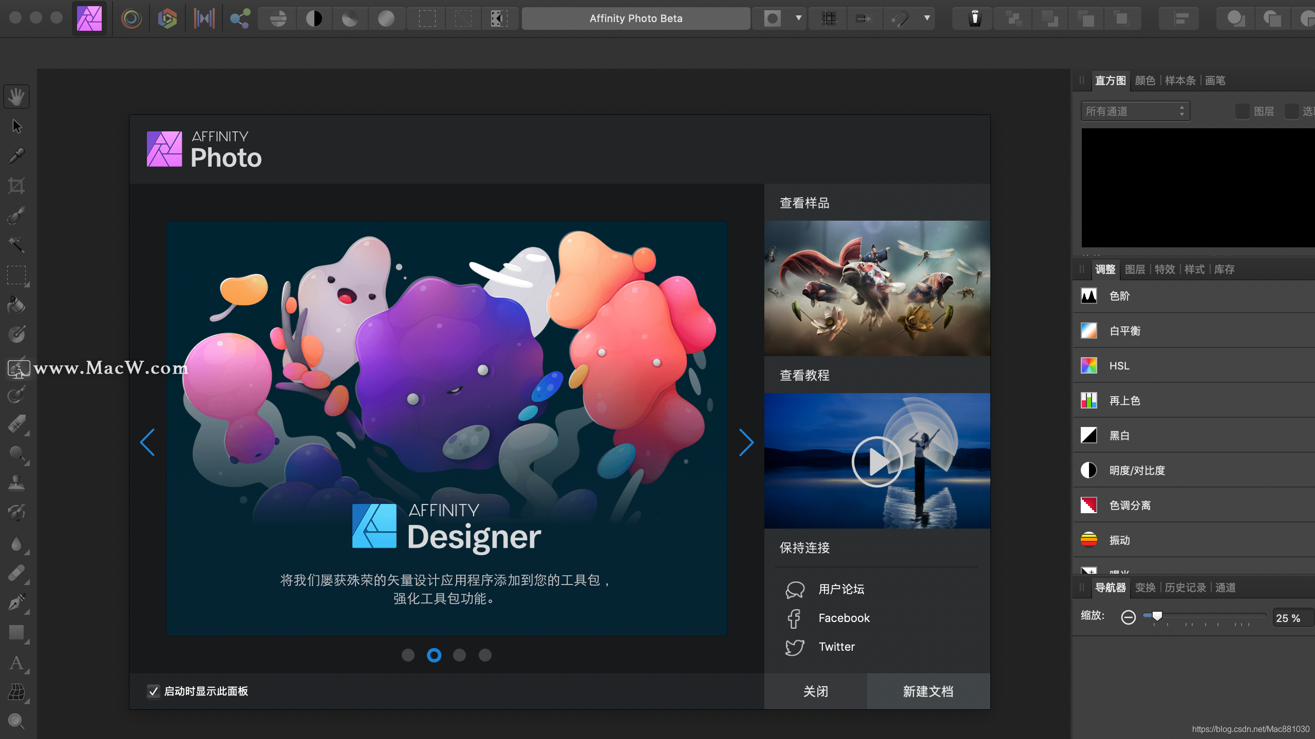This screenshot has height=739, width=1315.
Task: Open the 用户论坛 link
Action: (841, 589)
